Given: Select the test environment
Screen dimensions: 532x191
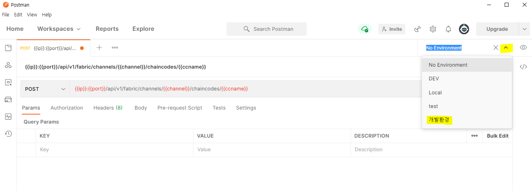Looking at the screenshot, I should point(467,106).
